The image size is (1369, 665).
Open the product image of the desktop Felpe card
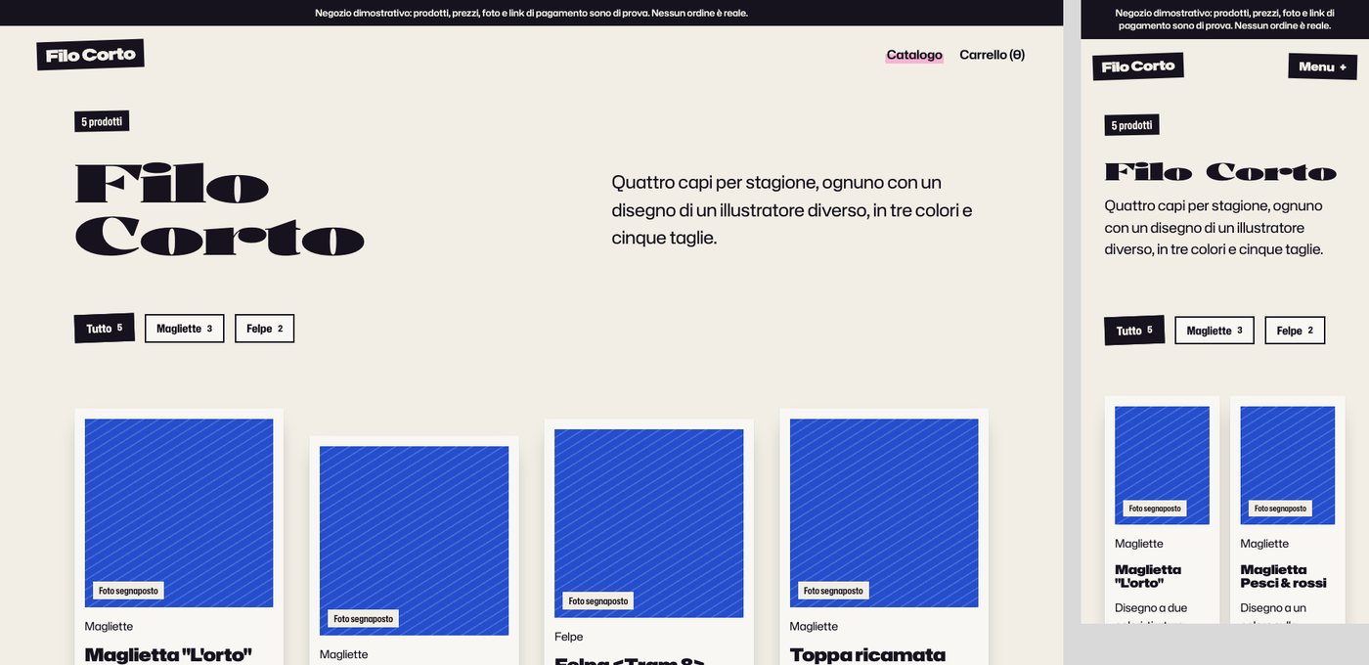click(648, 523)
